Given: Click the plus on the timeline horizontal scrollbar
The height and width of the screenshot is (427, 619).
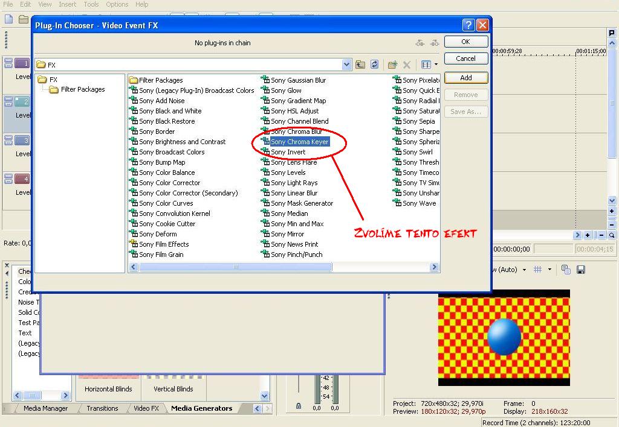Looking at the screenshot, I should click(x=588, y=235).
